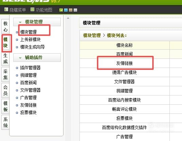Click the 功能地图 label text
Screen dimensions: 182x141
point(44,10)
